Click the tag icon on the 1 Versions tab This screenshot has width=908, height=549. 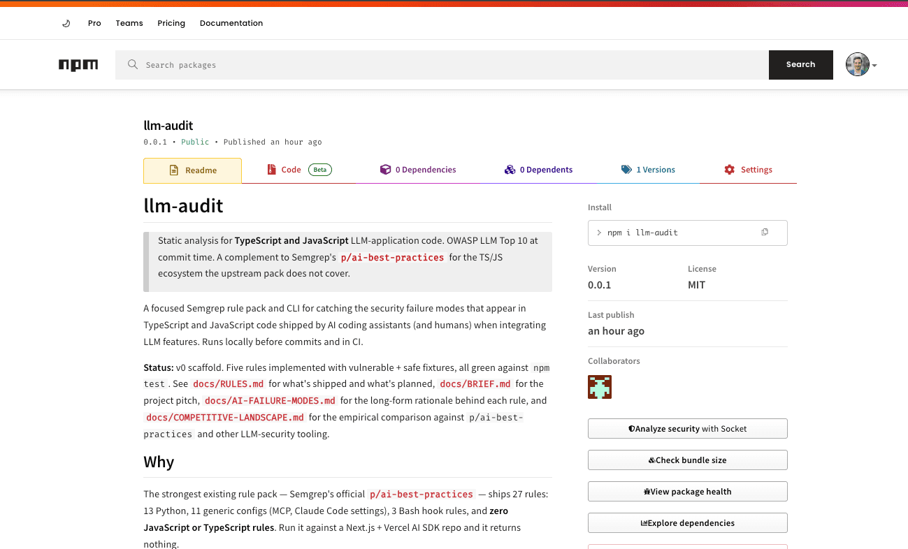click(627, 169)
